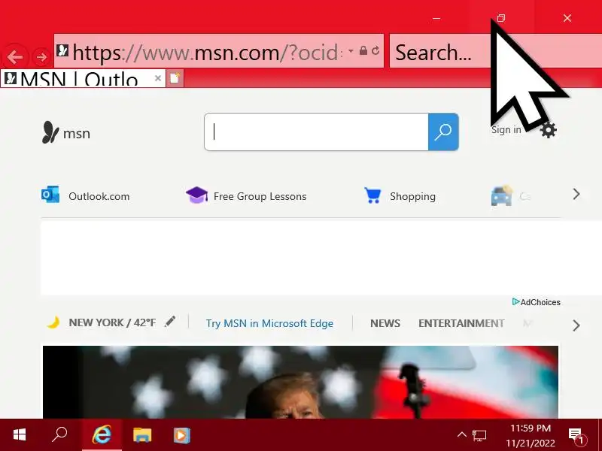Viewport: 602px width, 451px height.
Task: Show more categories with the right chevron
Action: click(x=576, y=325)
